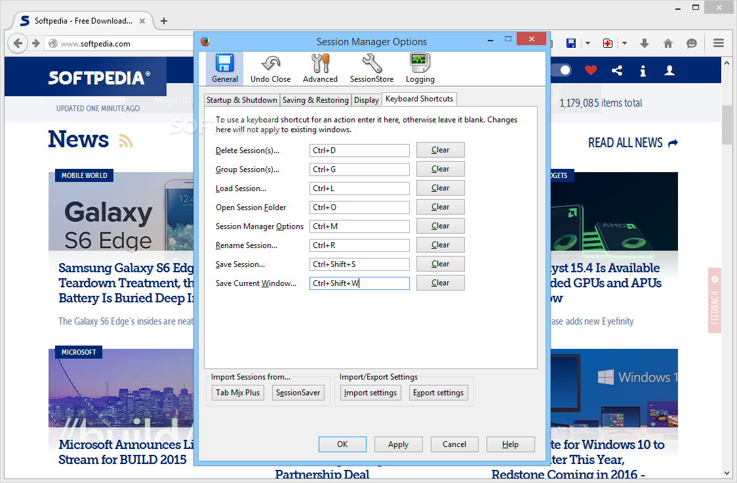Open the Undo Close options pane
Screen dimensions: 737x483
coord(270,69)
